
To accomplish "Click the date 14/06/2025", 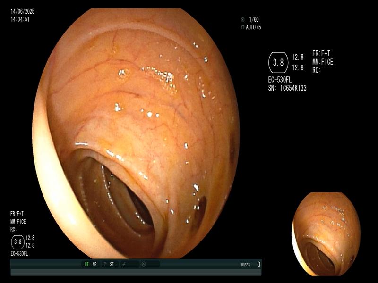I will (23, 11).
